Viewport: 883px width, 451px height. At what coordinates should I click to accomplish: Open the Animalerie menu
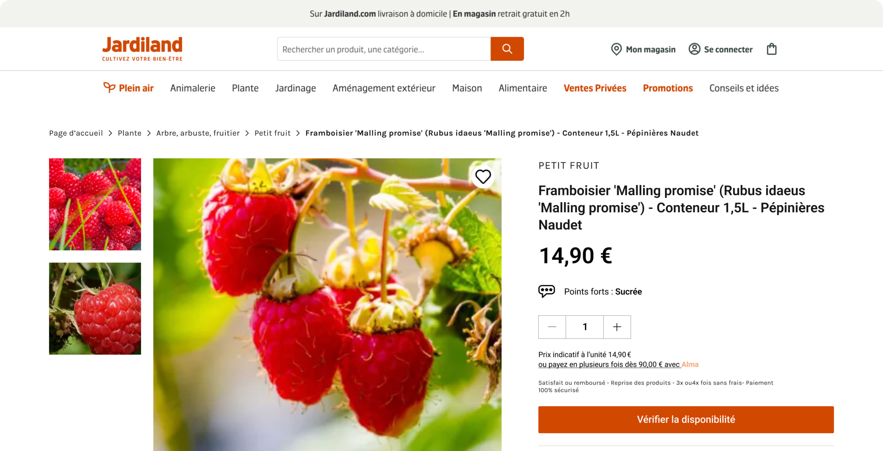click(193, 88)
